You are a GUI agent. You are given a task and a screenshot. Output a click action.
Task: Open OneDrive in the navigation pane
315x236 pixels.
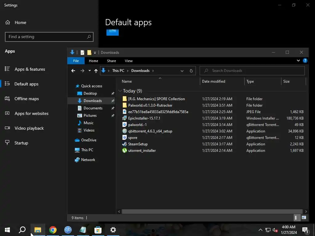point(89,140)
